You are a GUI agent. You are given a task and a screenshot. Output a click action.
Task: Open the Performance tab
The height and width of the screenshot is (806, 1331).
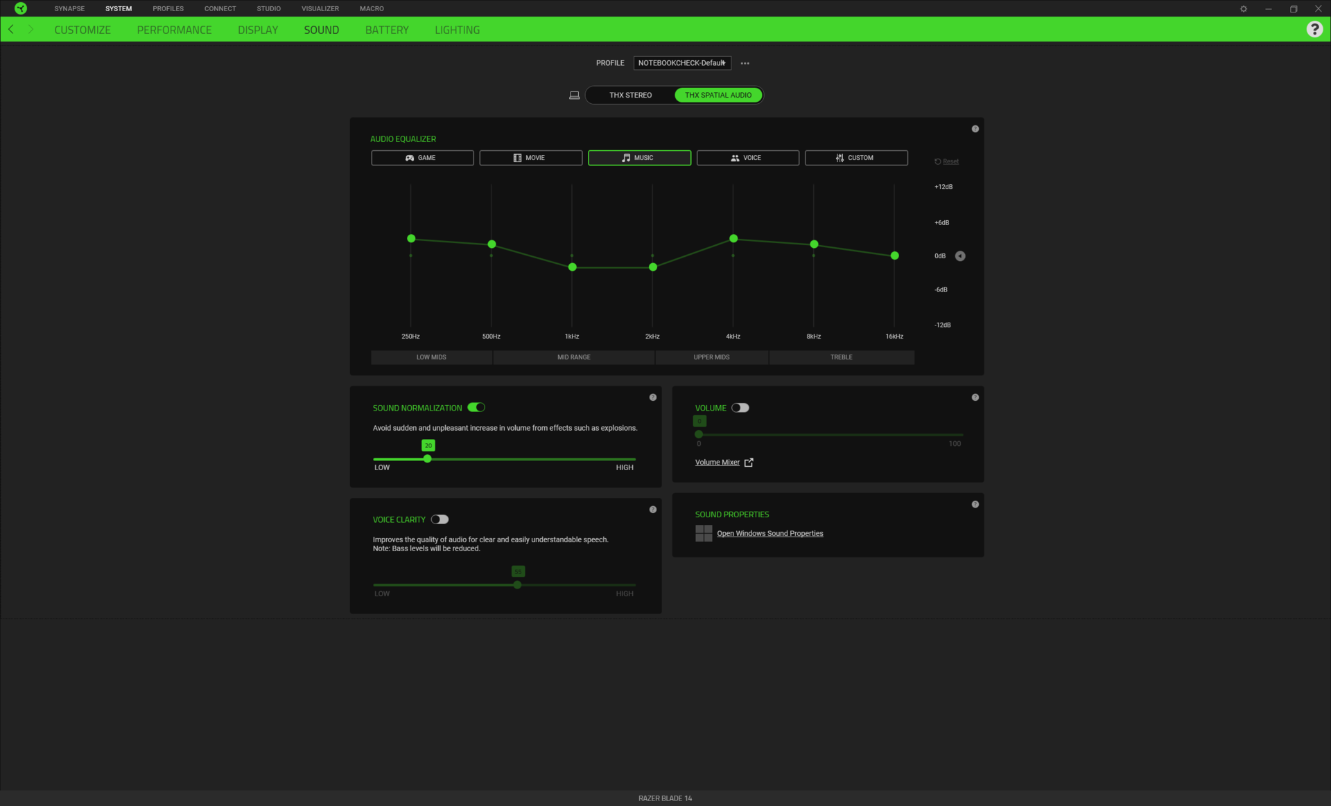pos(174,30)
